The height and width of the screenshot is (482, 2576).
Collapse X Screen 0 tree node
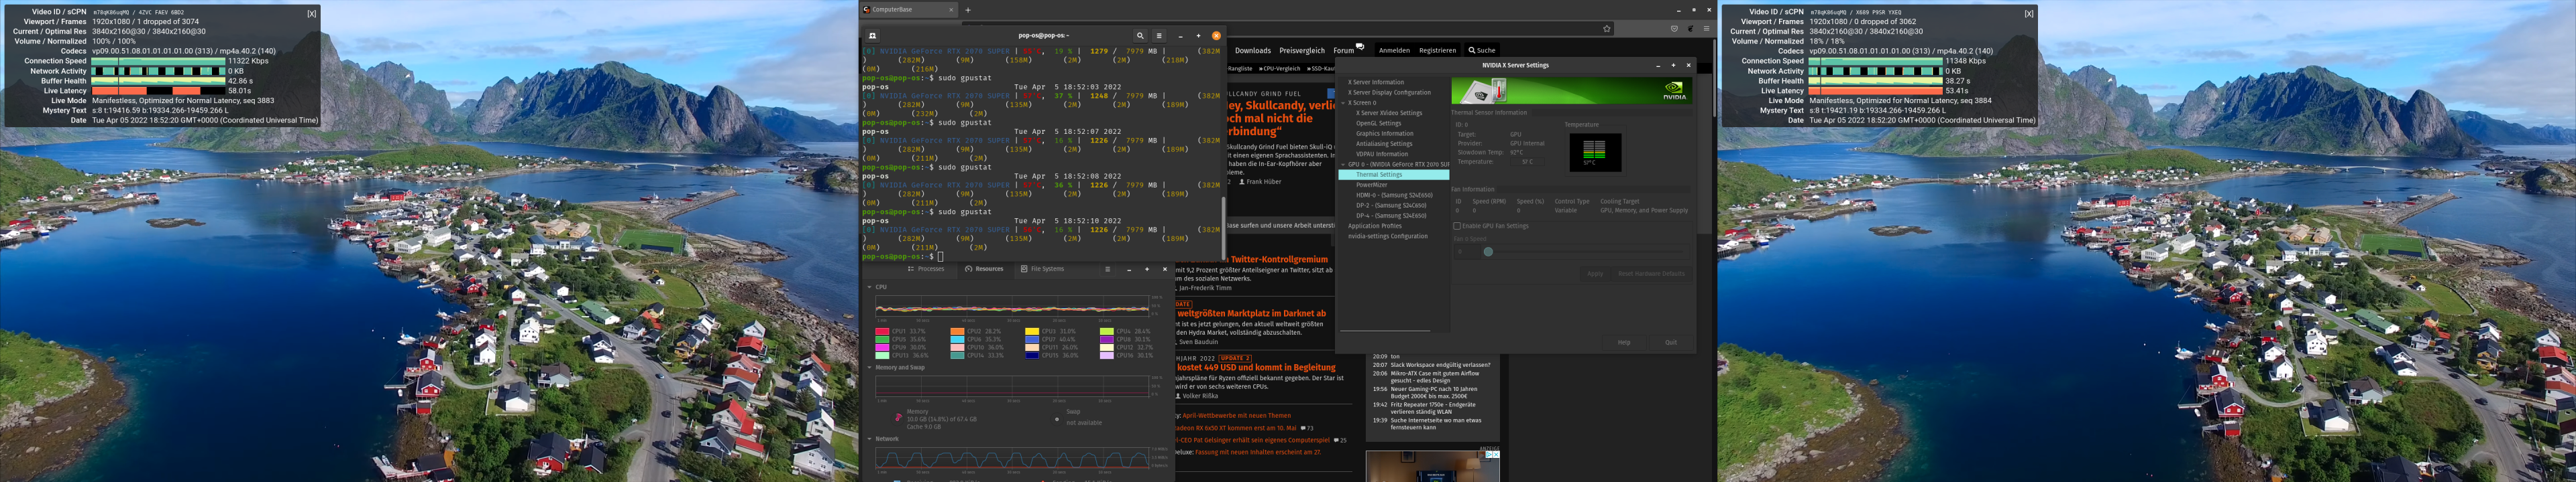click(1344, 103)
